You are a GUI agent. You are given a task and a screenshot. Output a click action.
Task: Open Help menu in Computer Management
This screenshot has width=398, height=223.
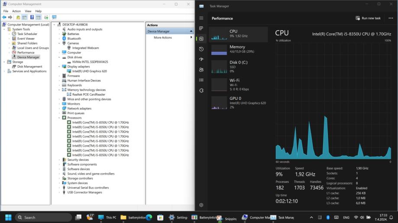[39, 11]
